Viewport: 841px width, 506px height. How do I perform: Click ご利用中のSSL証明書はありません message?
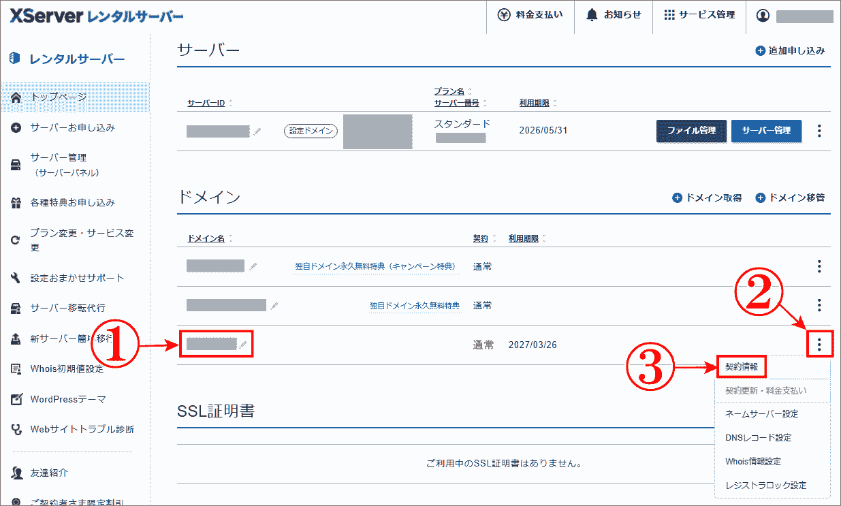[503, 464]
